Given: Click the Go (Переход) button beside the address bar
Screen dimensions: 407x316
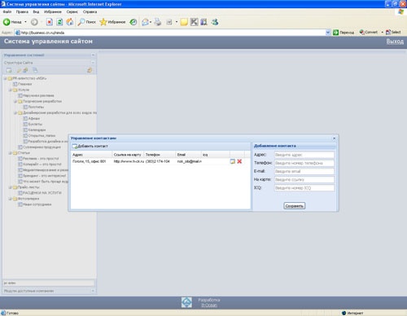Looking at the screenshot, I should pyautogui.click(x=344, y=33).
